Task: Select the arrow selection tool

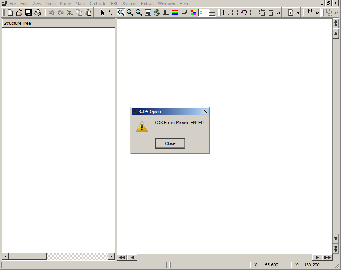Action: coord(102,12)
